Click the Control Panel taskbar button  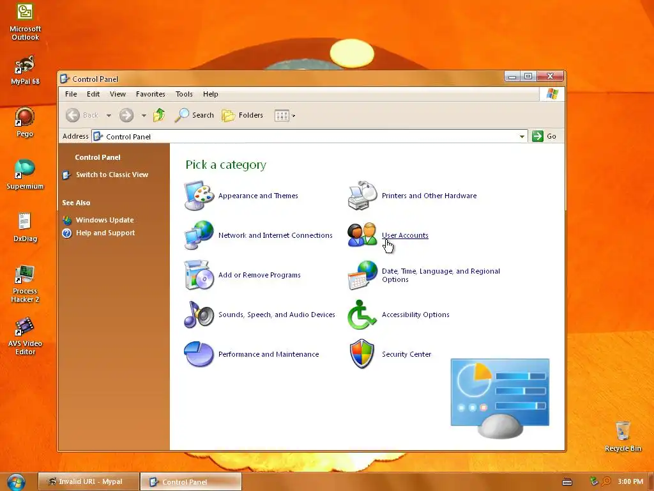pos(191,482)
